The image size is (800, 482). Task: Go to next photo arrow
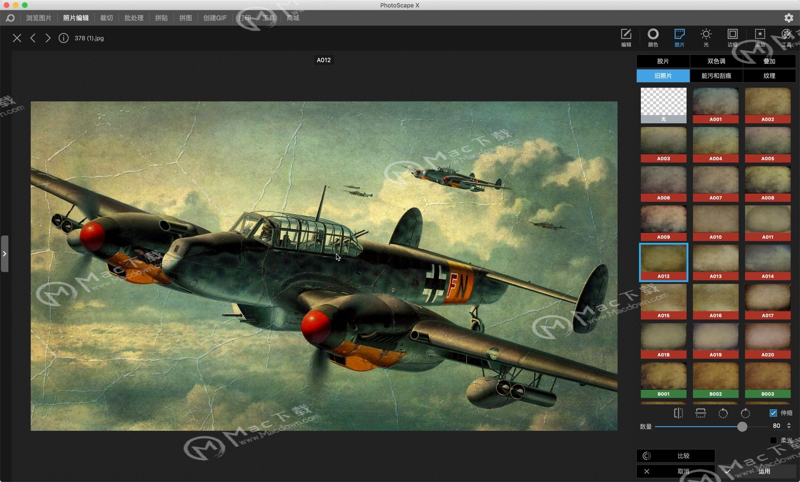[48, 38]
